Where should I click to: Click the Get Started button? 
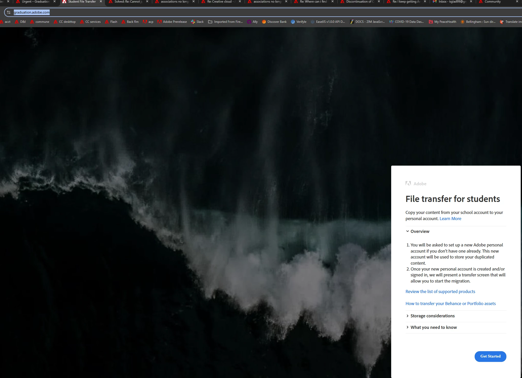(x=490, y=356)
